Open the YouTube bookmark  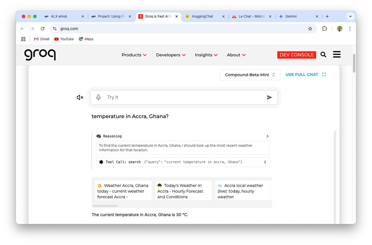(x=64, y=39)
